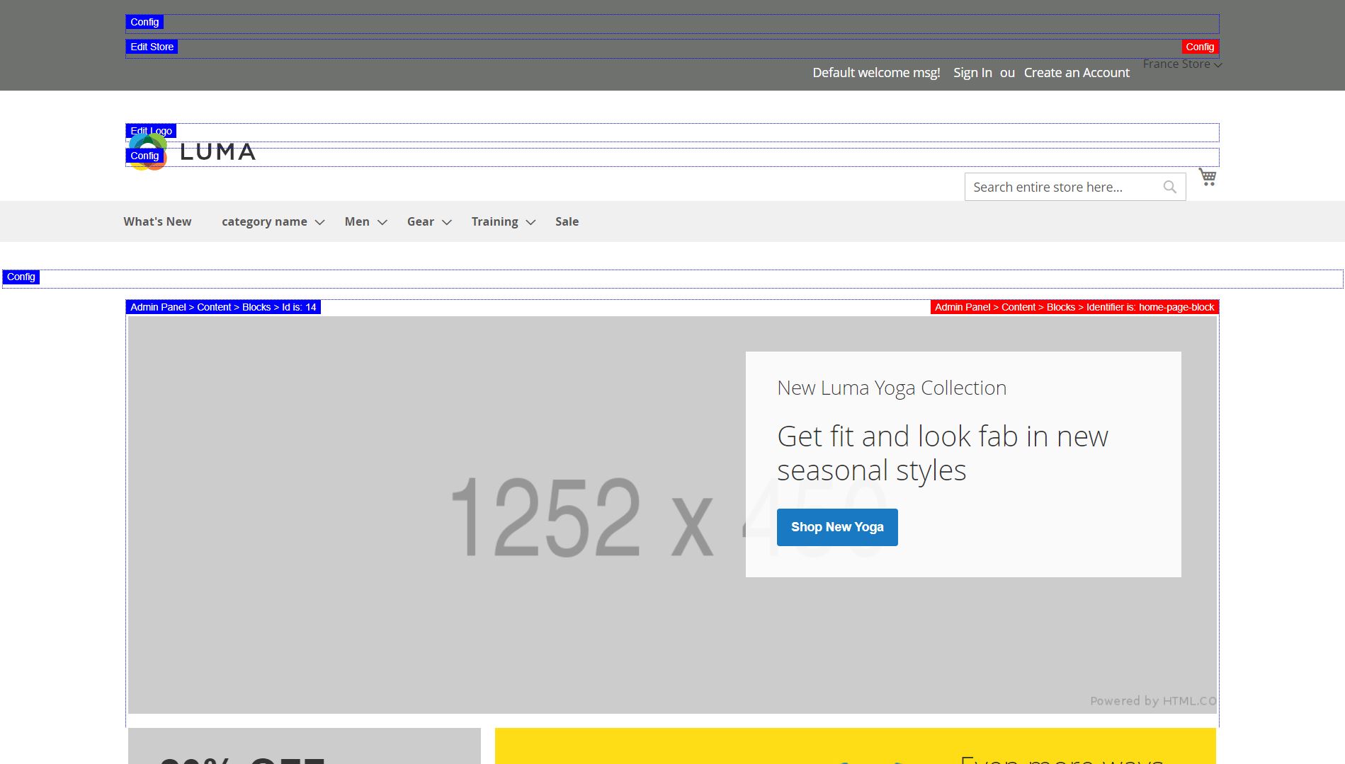
Task: Click the red Config label
Action: click(x=1199, y=47)
